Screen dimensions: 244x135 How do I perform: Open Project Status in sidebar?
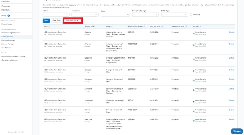[x=7, y=24]
